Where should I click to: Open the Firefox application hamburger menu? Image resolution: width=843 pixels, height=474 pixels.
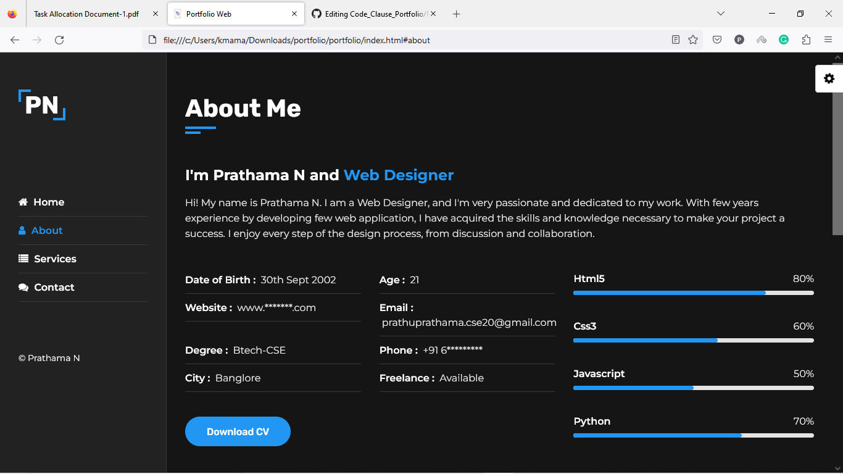coord(828,40)
